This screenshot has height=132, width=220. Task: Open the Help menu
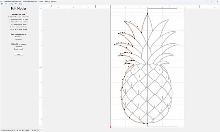(x=20, y=4)
